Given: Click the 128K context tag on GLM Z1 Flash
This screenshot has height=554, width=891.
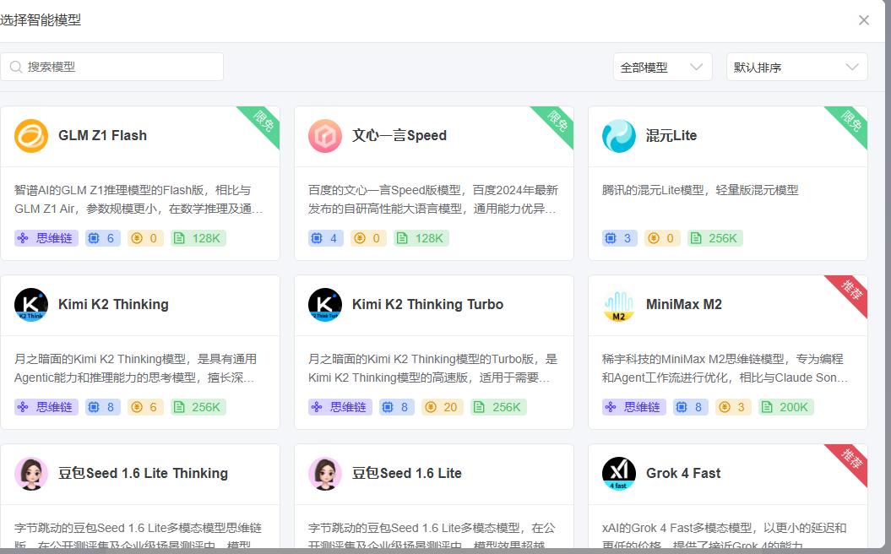Looking at the screenshot, I should [198, 238].
